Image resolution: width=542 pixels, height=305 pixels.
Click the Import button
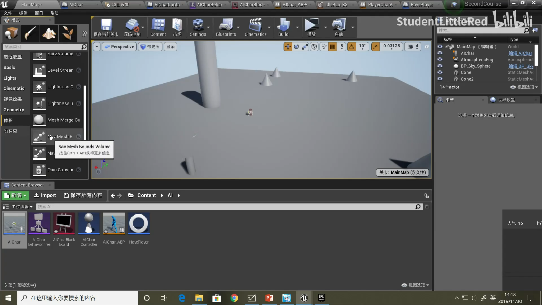point(45,195)
